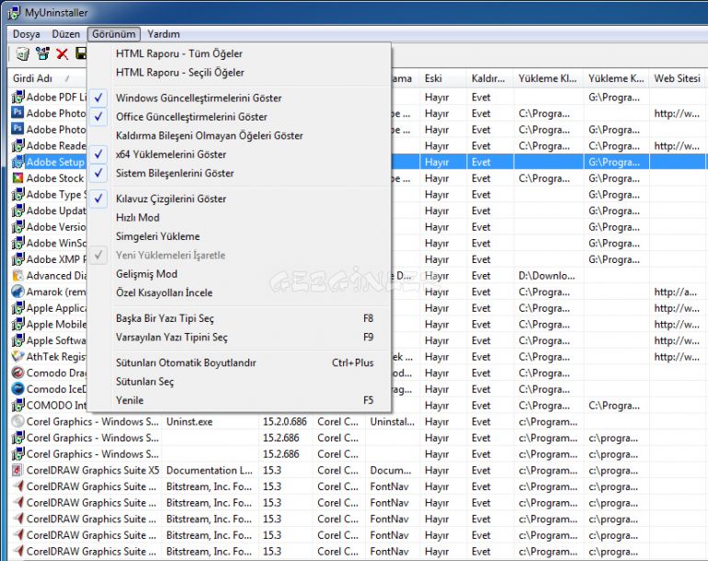
Task: Click the uninstall trash-bin toolbar icon
Action: [22, 53]
